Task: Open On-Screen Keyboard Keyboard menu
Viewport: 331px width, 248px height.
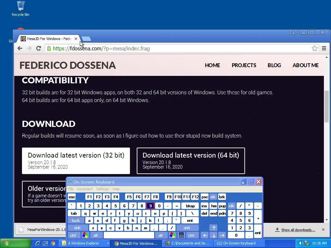Action: 85,189
